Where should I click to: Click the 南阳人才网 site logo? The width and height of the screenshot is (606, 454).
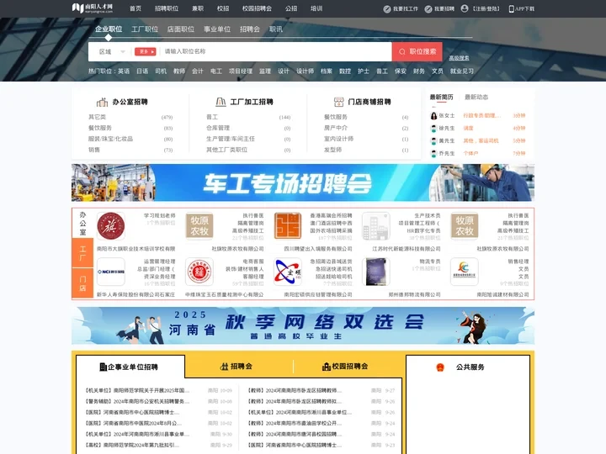(93, 8)
